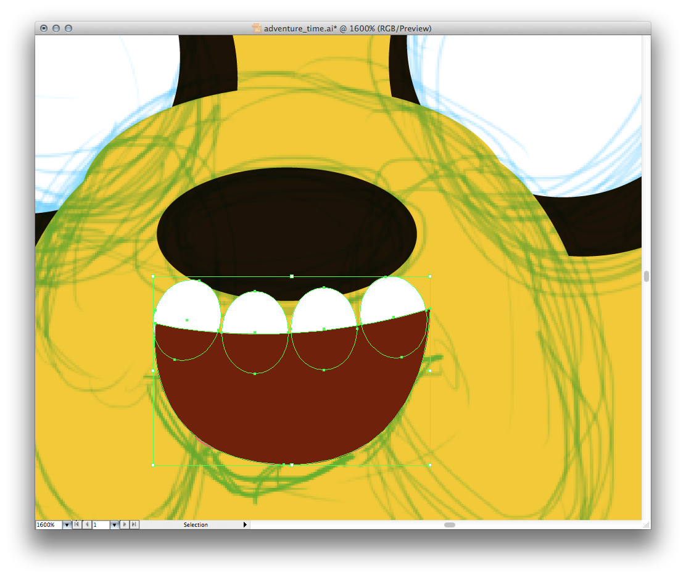Close the adventure_time.ai window
686x578 pixels.
point(44,28)
